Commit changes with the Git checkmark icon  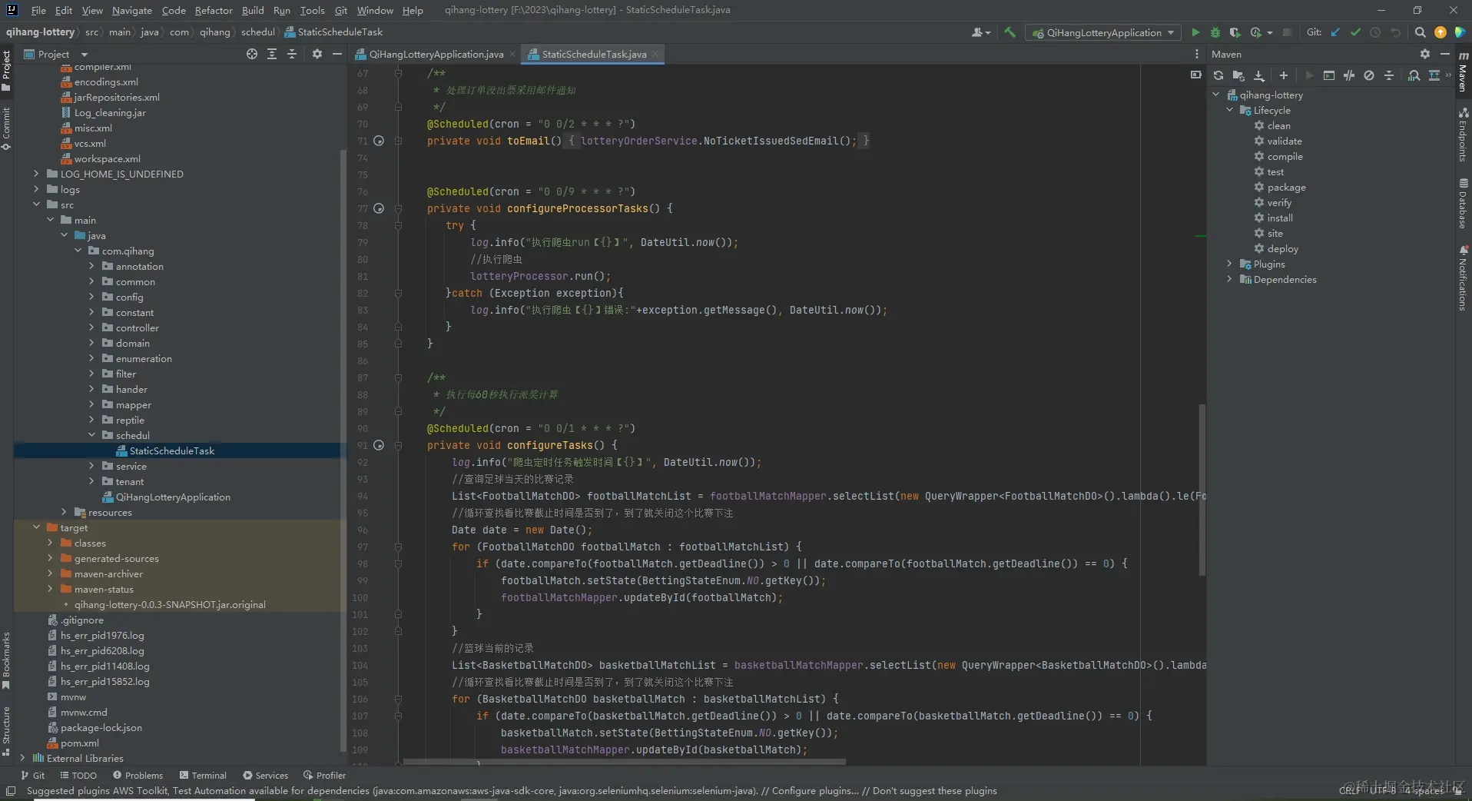(x=1355, y=32)
